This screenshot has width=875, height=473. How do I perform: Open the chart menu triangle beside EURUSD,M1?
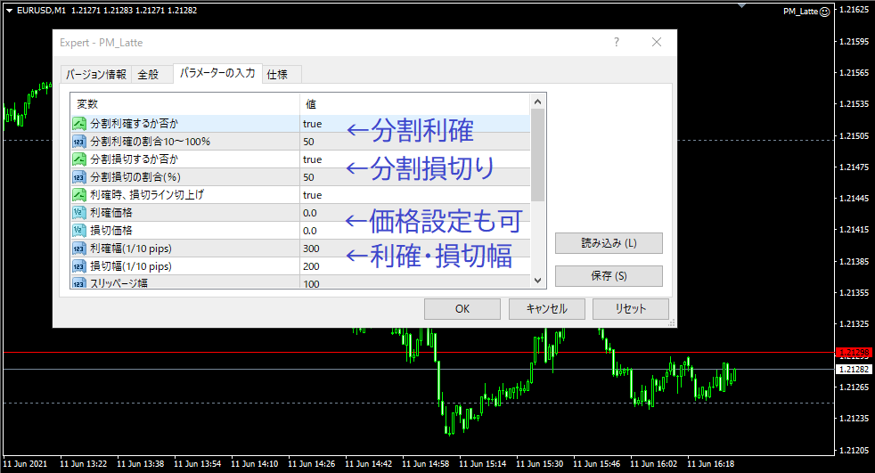[9, 11]
